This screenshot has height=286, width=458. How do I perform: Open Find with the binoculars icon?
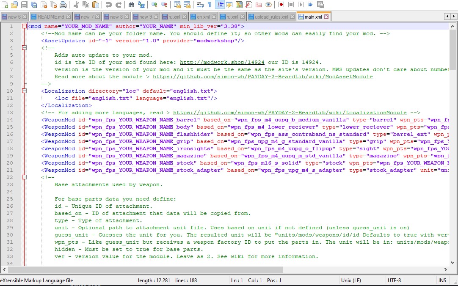tap(132, 5)
